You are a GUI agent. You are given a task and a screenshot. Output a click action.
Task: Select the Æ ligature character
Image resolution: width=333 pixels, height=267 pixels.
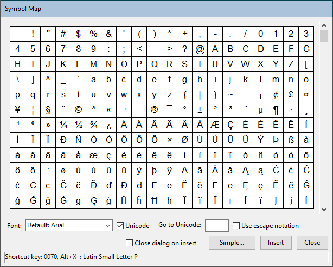[x=215, y=125]
